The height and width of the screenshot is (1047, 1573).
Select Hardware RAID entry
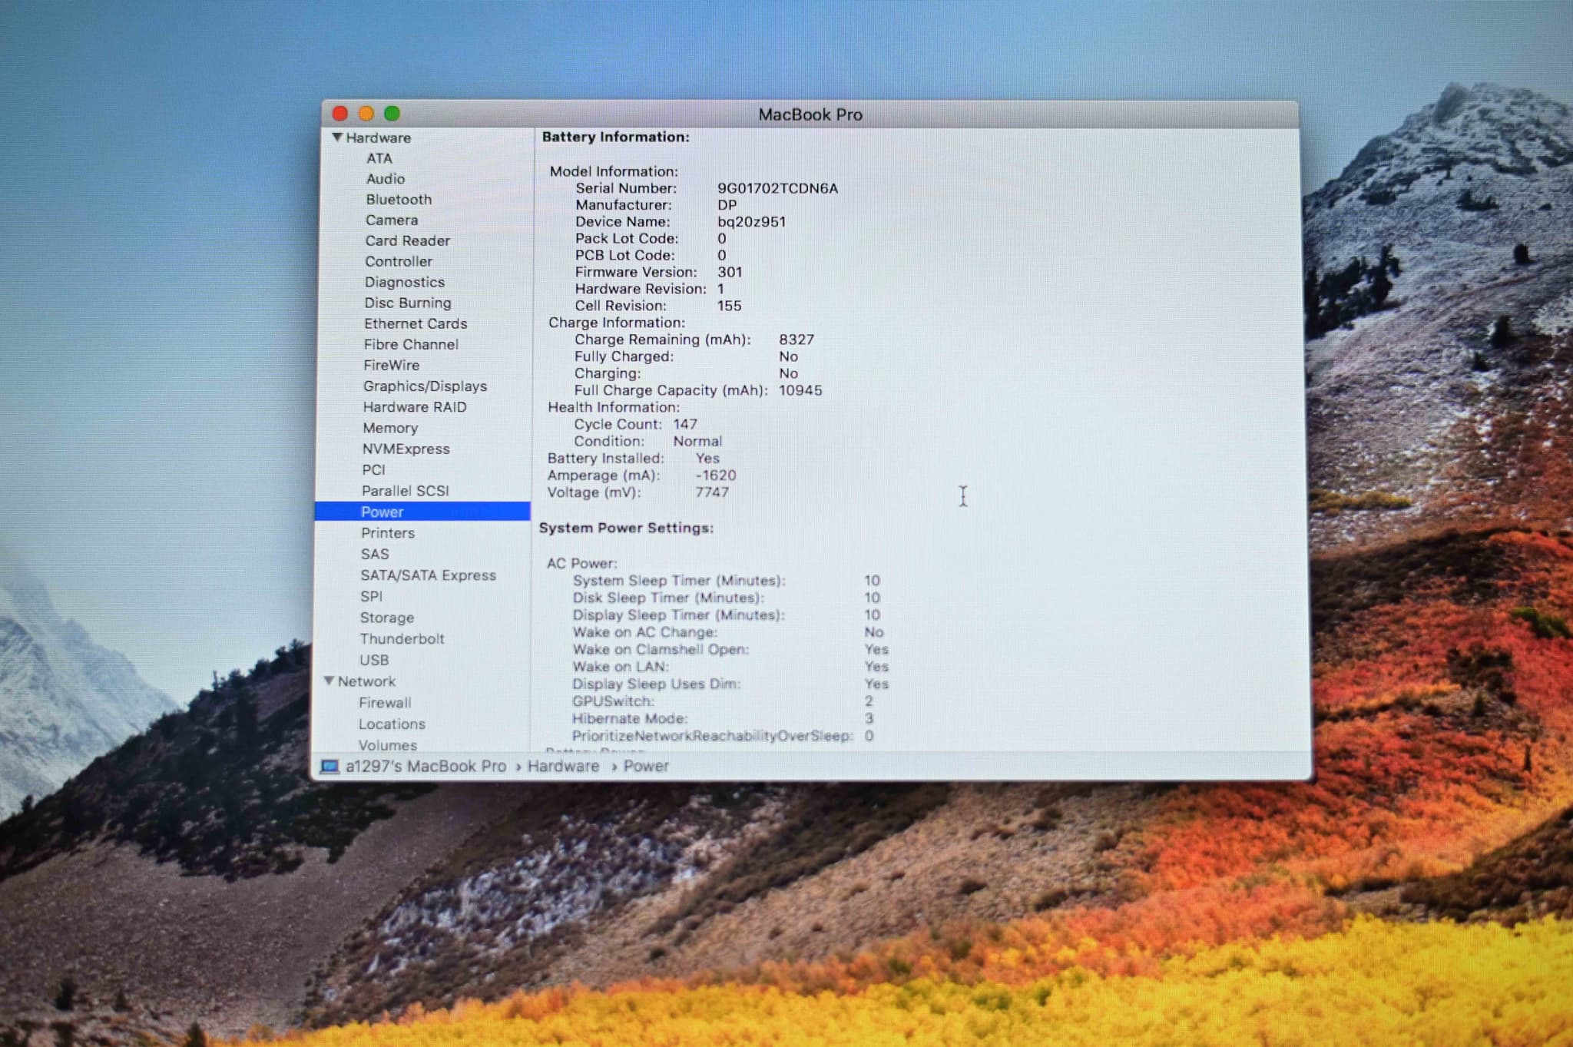(415, 407)
